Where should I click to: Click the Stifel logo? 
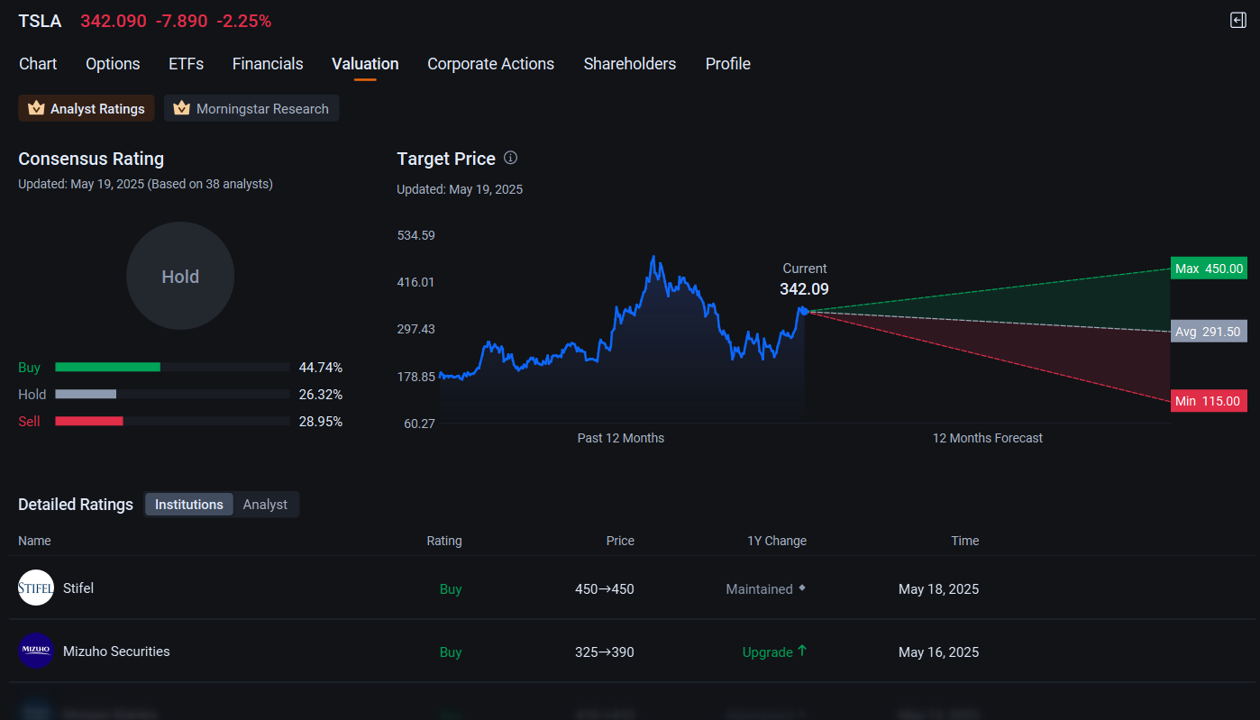36,588
